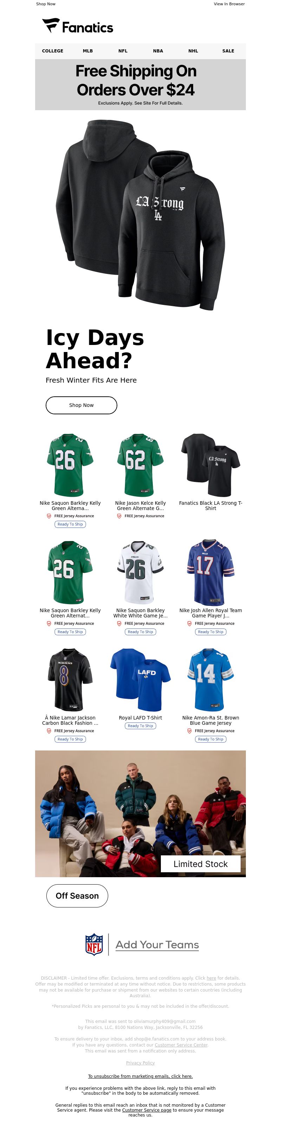Click the Jersey Assurance shield icon under Jason Kelce jersey
Viewport: 281px width, 1125px height.
click(119, 516)
